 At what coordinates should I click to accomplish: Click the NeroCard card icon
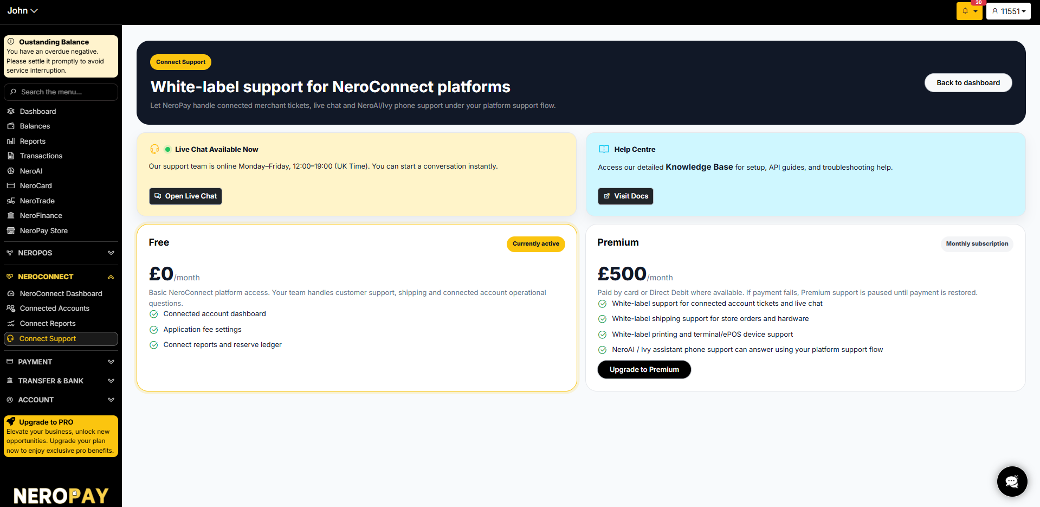click(11, 185)
